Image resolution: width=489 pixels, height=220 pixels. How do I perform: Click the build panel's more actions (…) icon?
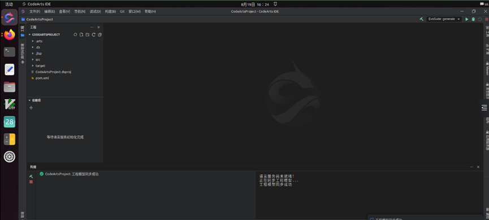tap(471, 167)
